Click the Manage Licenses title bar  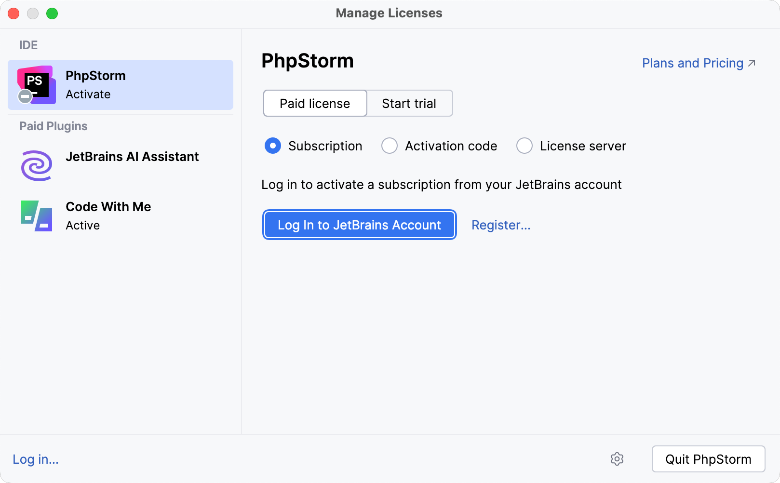coord(389,13)
